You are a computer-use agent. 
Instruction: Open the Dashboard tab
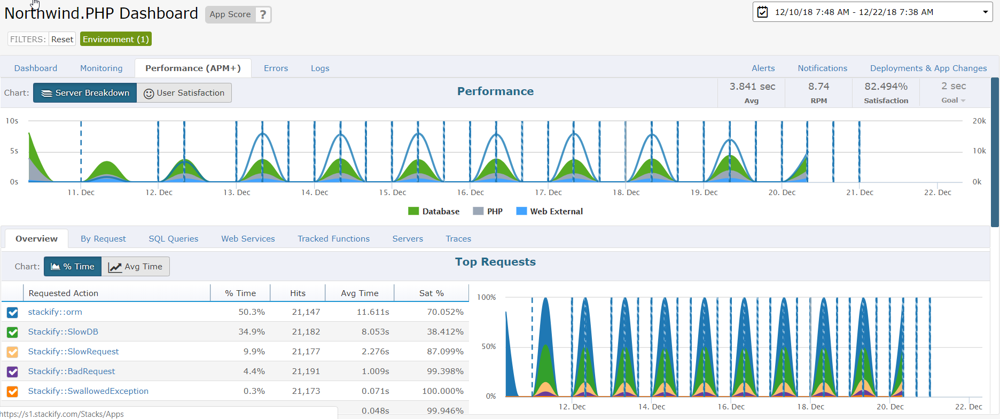(36, 68)
